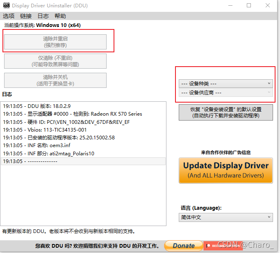The height and width of the screenshot is (253, 280).
Task: Click the 有更新版本的 DDU status text
Action: (68, 231)
